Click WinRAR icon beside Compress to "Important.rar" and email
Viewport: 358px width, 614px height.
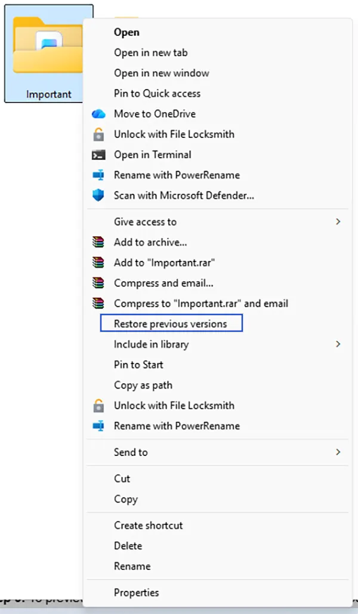(98, 304)
